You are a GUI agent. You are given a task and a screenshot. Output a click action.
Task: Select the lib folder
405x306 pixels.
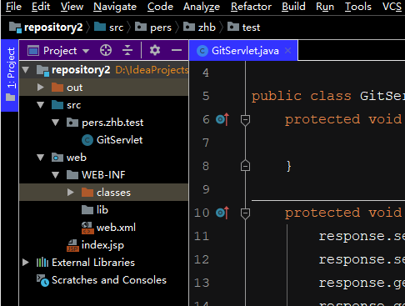[103, 210]
